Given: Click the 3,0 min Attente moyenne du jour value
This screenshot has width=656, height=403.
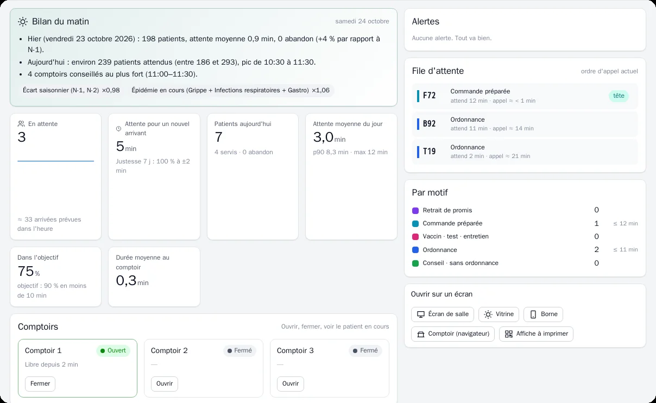Looking at the screenshot, I should [x=329, y=137].
